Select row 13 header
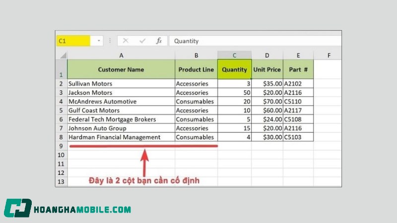397x223 pixels. tap(61, 181)
